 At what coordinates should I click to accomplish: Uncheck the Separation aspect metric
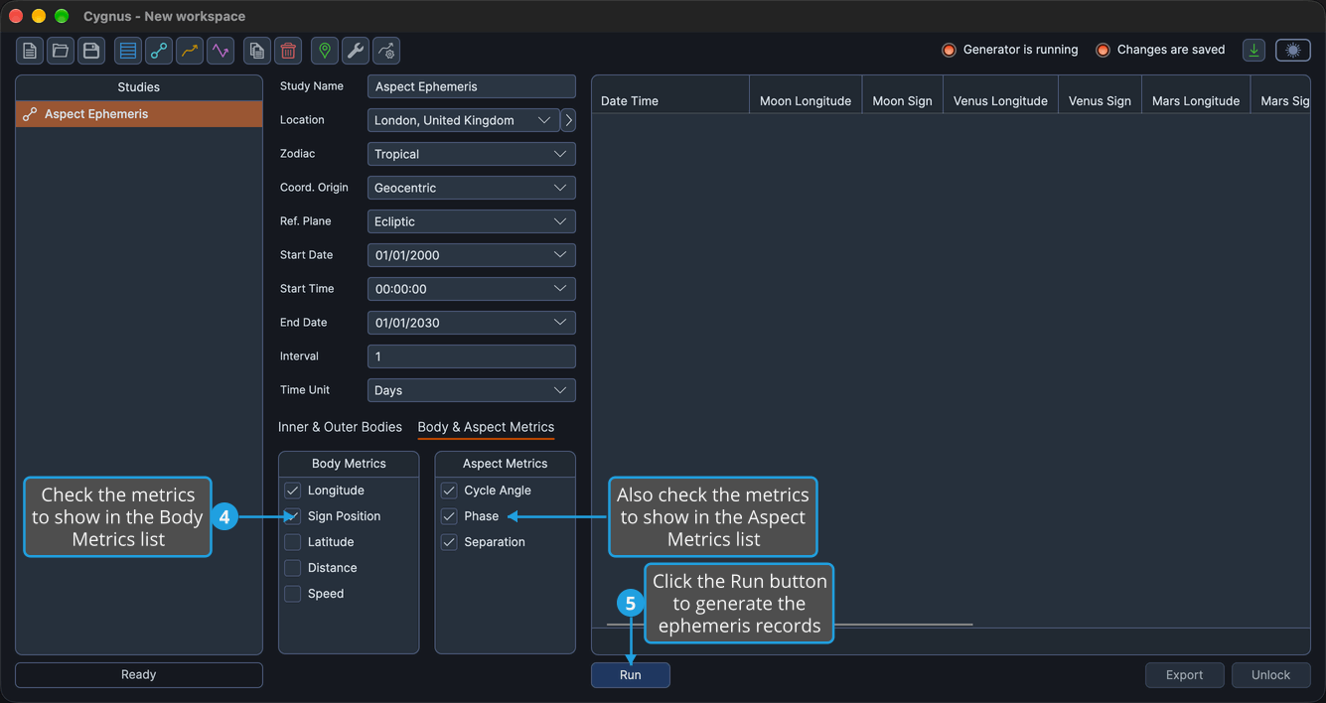pyautogui.click(x=449, y=542)
